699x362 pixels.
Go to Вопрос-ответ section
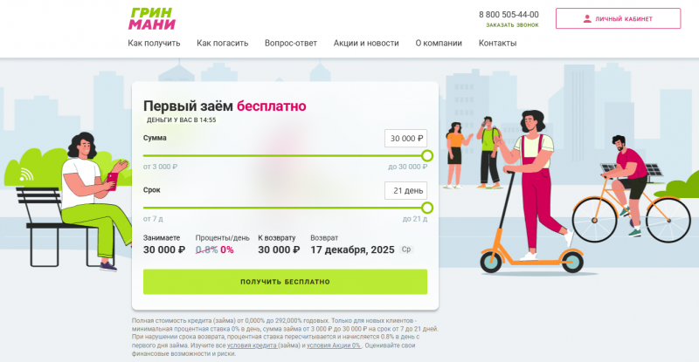pos(291,44)
